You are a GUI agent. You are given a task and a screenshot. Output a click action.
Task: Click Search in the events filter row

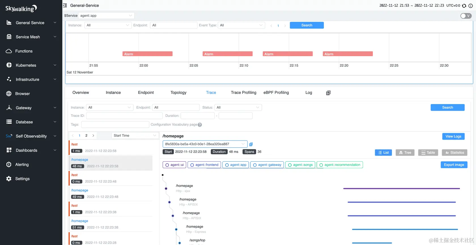pyautogui.click(x=307, y=25)
